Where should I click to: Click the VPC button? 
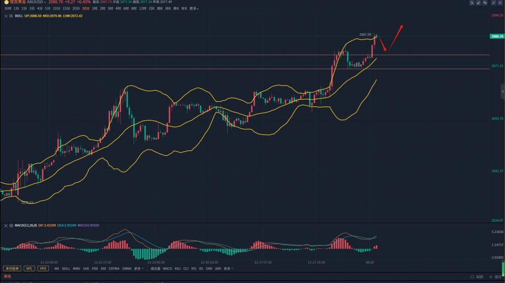(x=29, y=268)
